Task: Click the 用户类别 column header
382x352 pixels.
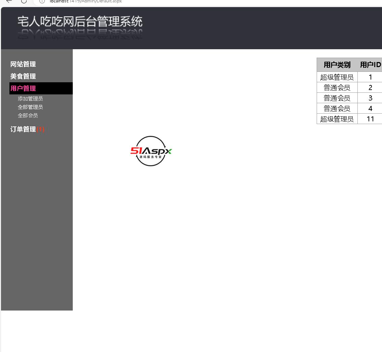Action: coord(337,65)
